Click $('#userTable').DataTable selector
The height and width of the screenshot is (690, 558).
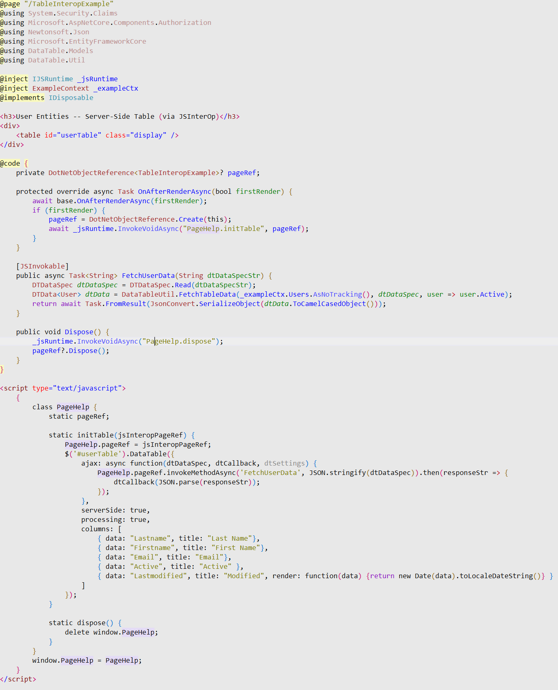[115, 455]
